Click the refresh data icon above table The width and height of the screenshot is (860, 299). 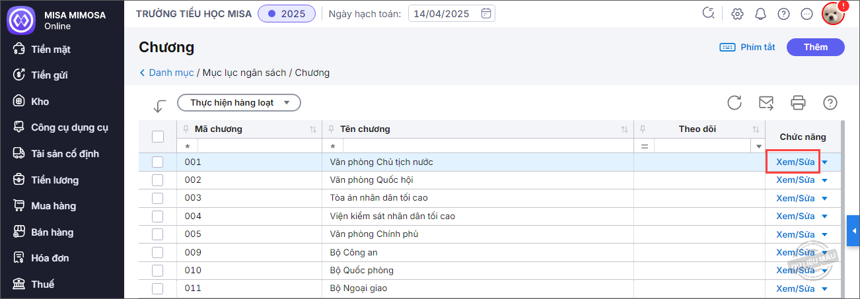tap(735, 102)
